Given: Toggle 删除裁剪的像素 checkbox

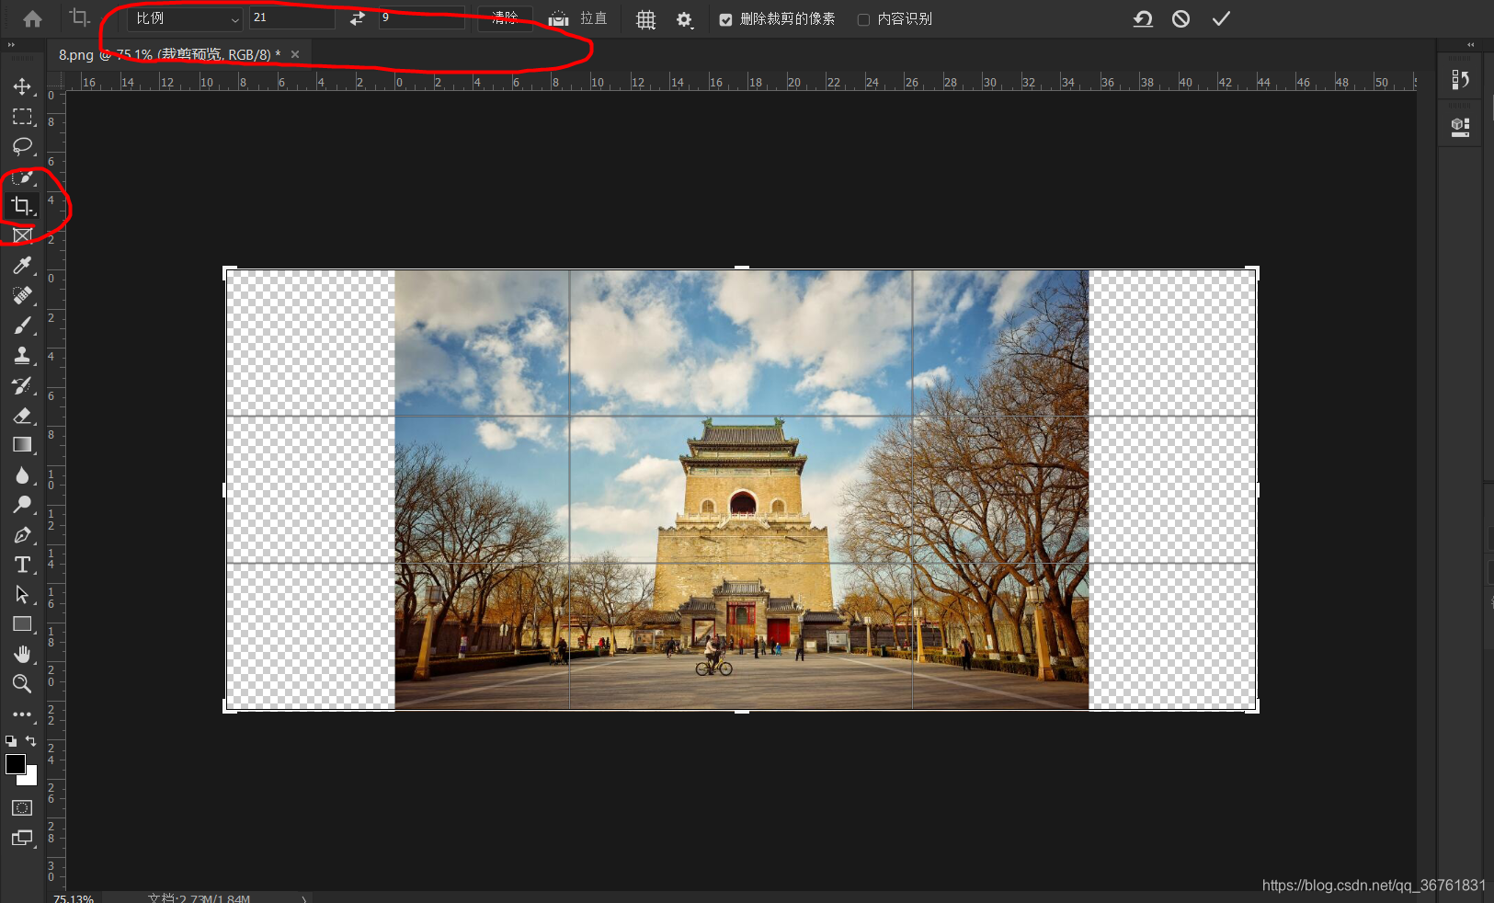Looking at the screenshot, I should (725, 19).
